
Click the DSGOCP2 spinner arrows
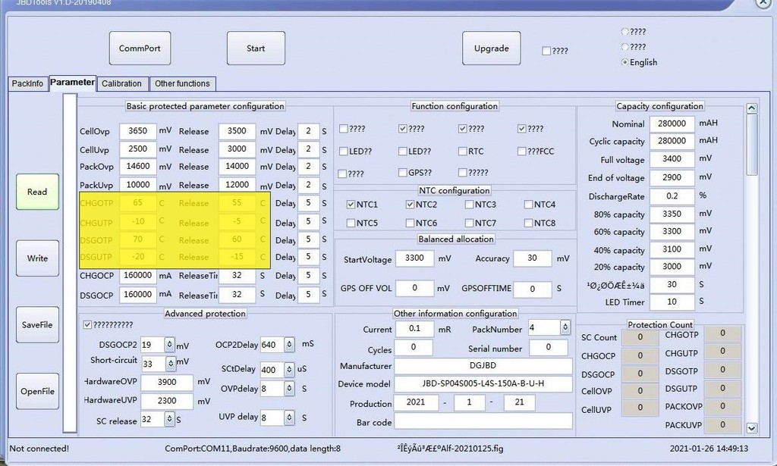[169, 345]
